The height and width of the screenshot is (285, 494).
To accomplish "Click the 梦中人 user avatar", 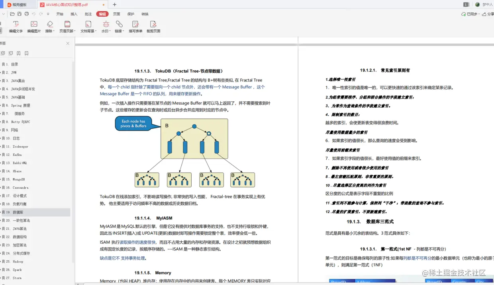I will pos(478,4).
